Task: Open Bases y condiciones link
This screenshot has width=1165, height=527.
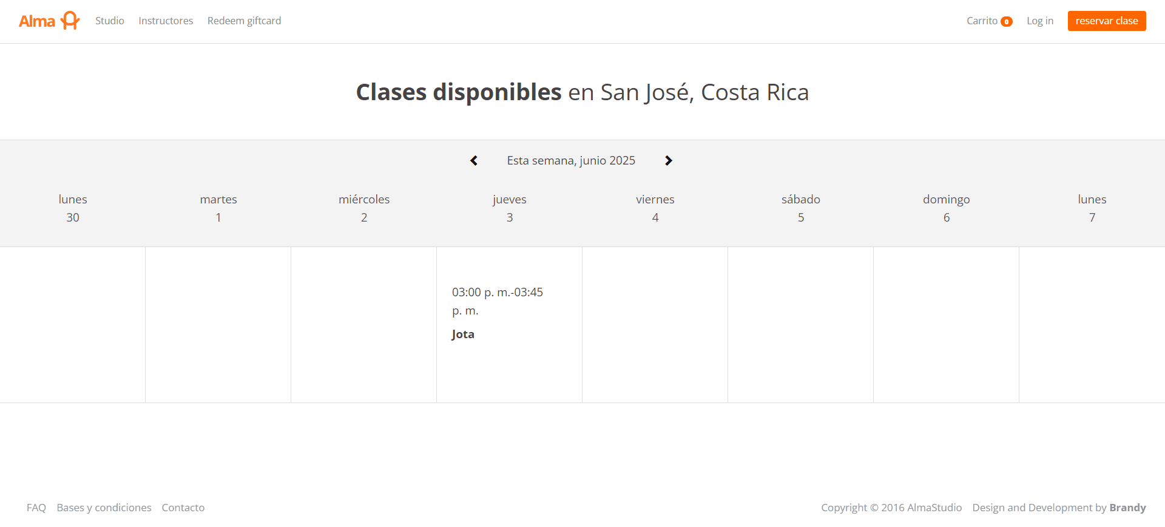Action: (104, 508)
